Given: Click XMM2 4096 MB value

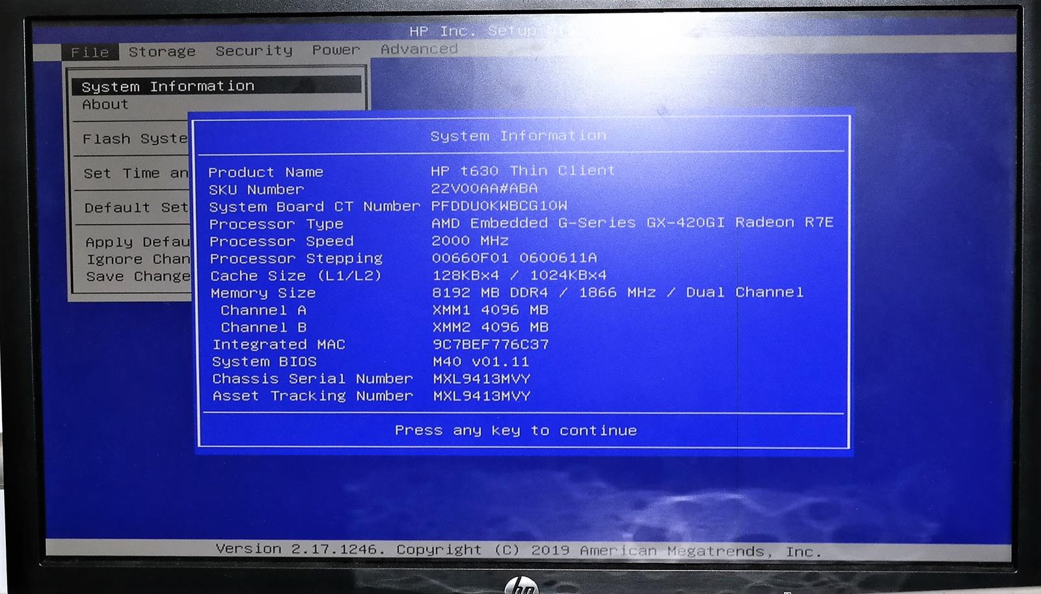Looking at the screenshot, I should click(491, 327).
